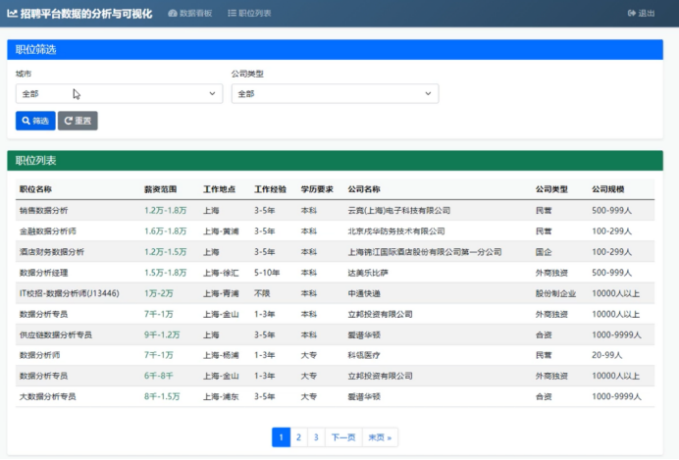The height and width of the screenshot is (460, 679).
Task: Click company 上海锦江国际酒店股份有限公司第一分公司
Action: pyautogui.click(x=425, y=252)
